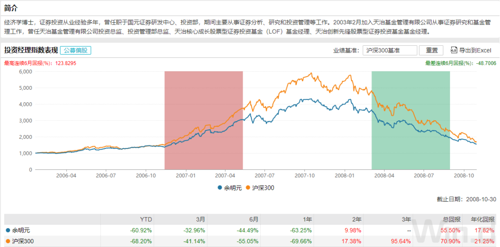Click the orange dot in 沪深300 table row
Image resolution: width=500 pixels, height=247 pixels.
click(7, 241)
